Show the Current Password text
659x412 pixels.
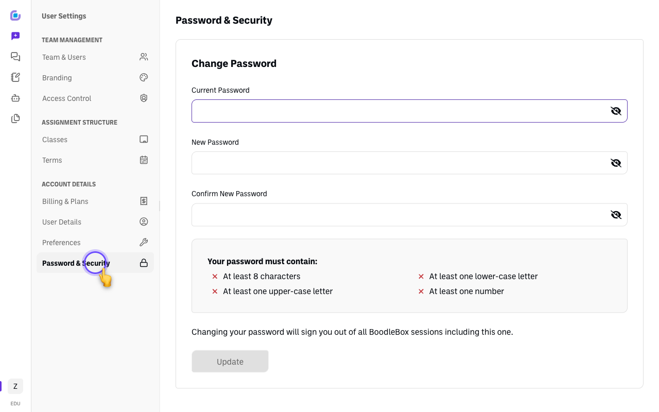point(616,111)
